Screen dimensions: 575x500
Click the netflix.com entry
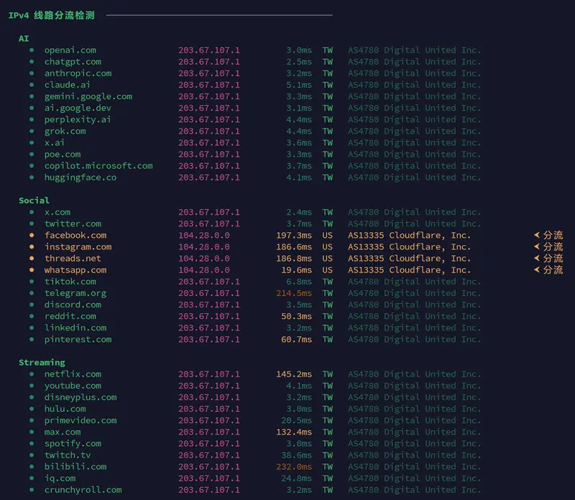pos(73,374)
